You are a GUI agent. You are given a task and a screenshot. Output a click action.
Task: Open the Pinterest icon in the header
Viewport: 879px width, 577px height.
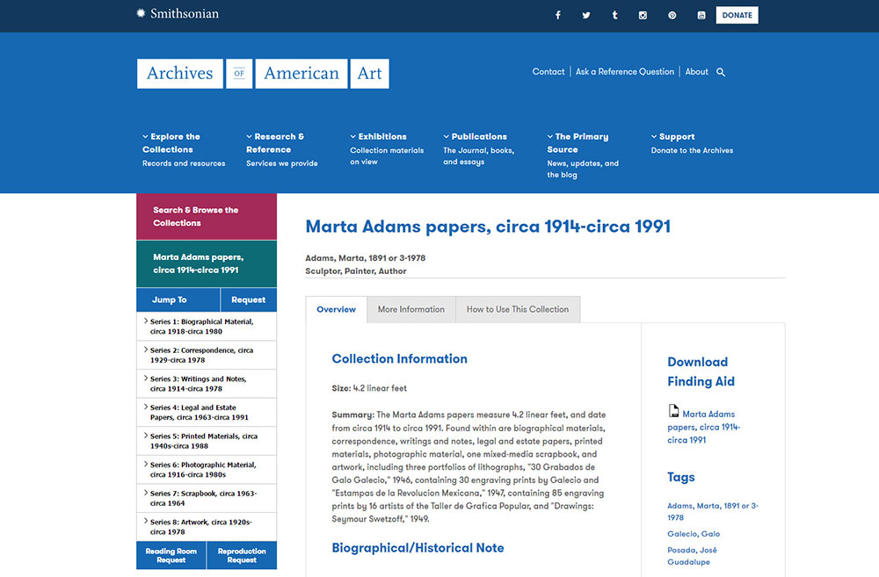point(672,15)
